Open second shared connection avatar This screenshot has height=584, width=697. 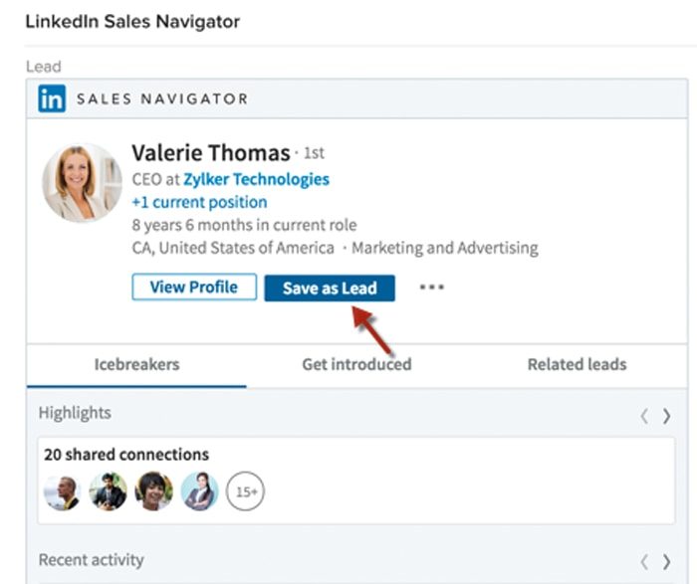[108, 491]
